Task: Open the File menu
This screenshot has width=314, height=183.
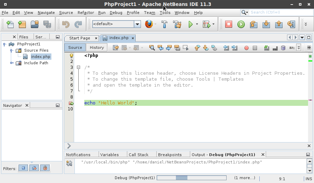Action: (5, 13)
